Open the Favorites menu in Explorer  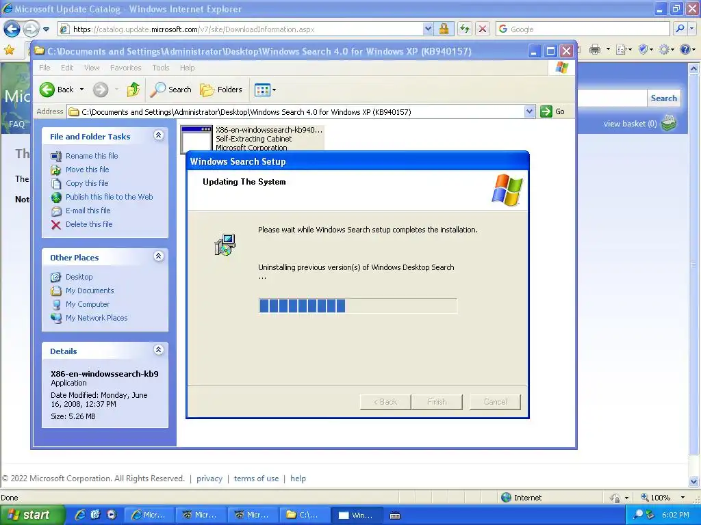click(126, 68)
